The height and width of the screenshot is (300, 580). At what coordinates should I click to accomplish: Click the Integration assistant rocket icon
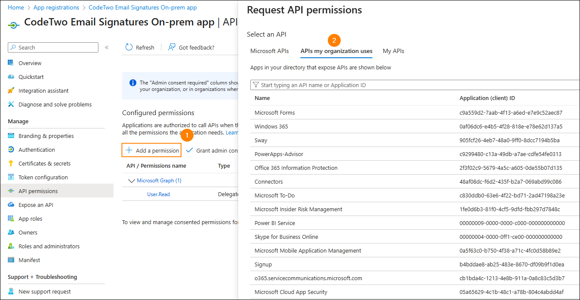click(11, 91)
